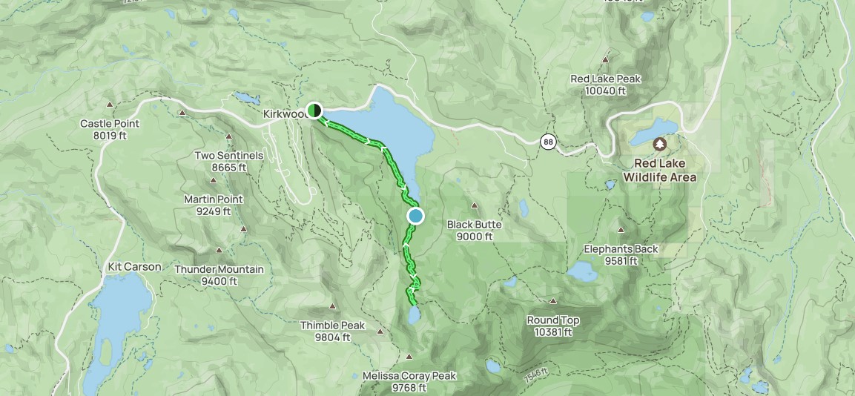Open the Red Lake Wildlife Area tree icon
Screen dimensions: 855x396
click(x=660, y=145)
